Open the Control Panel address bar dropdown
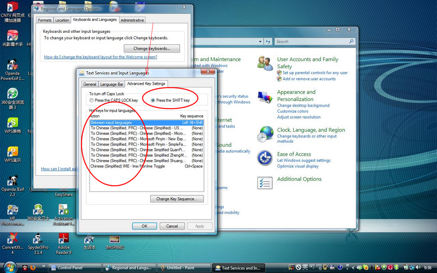437x273 pixels. [260, 41]
